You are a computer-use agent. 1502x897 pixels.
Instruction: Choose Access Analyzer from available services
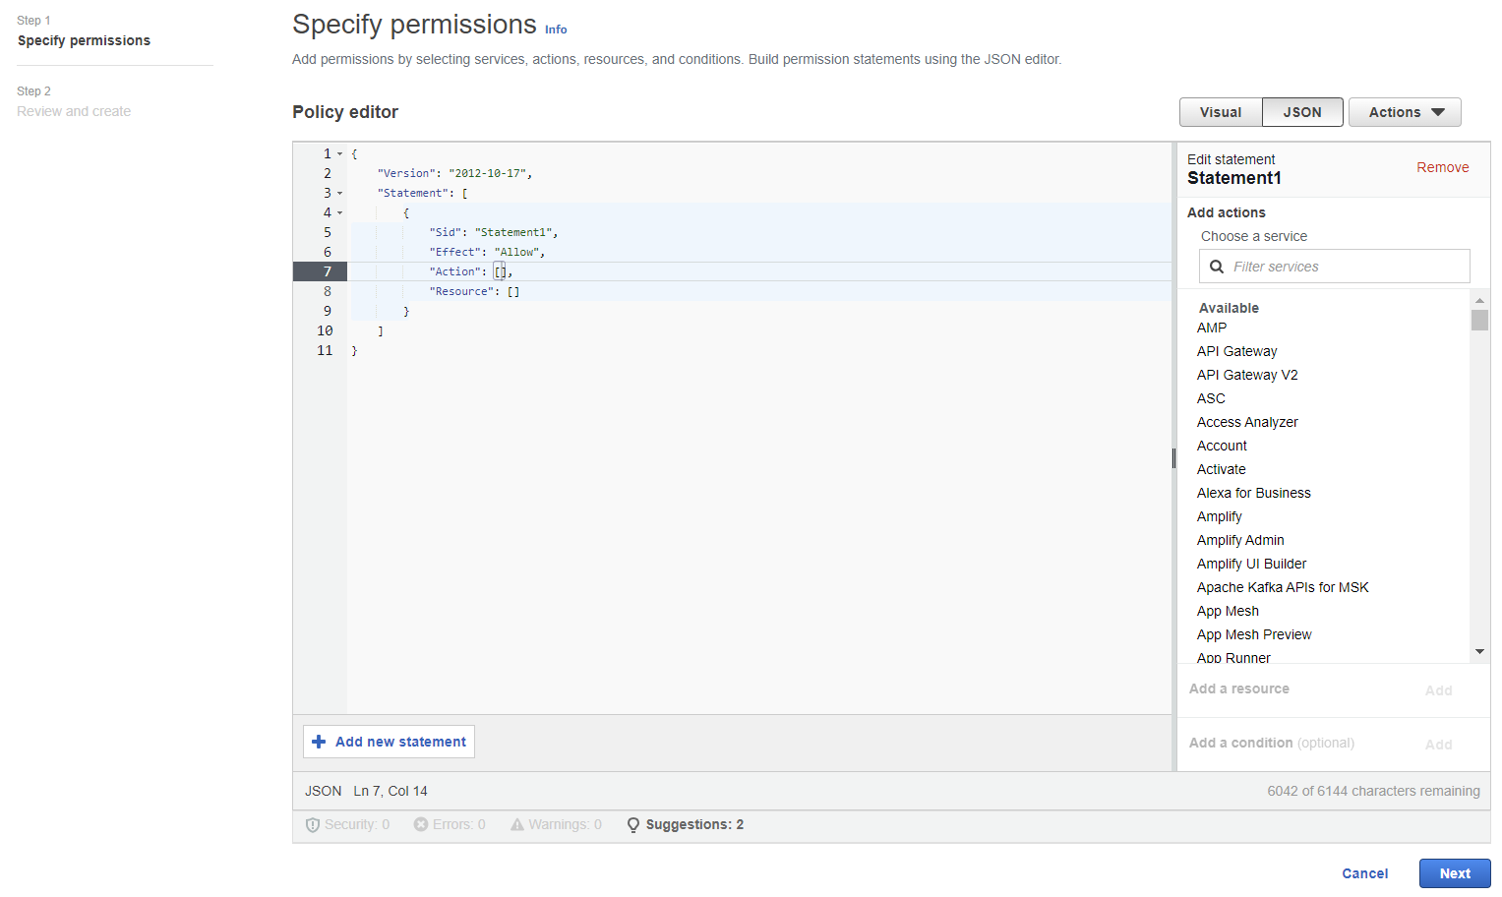(1247, 422)
